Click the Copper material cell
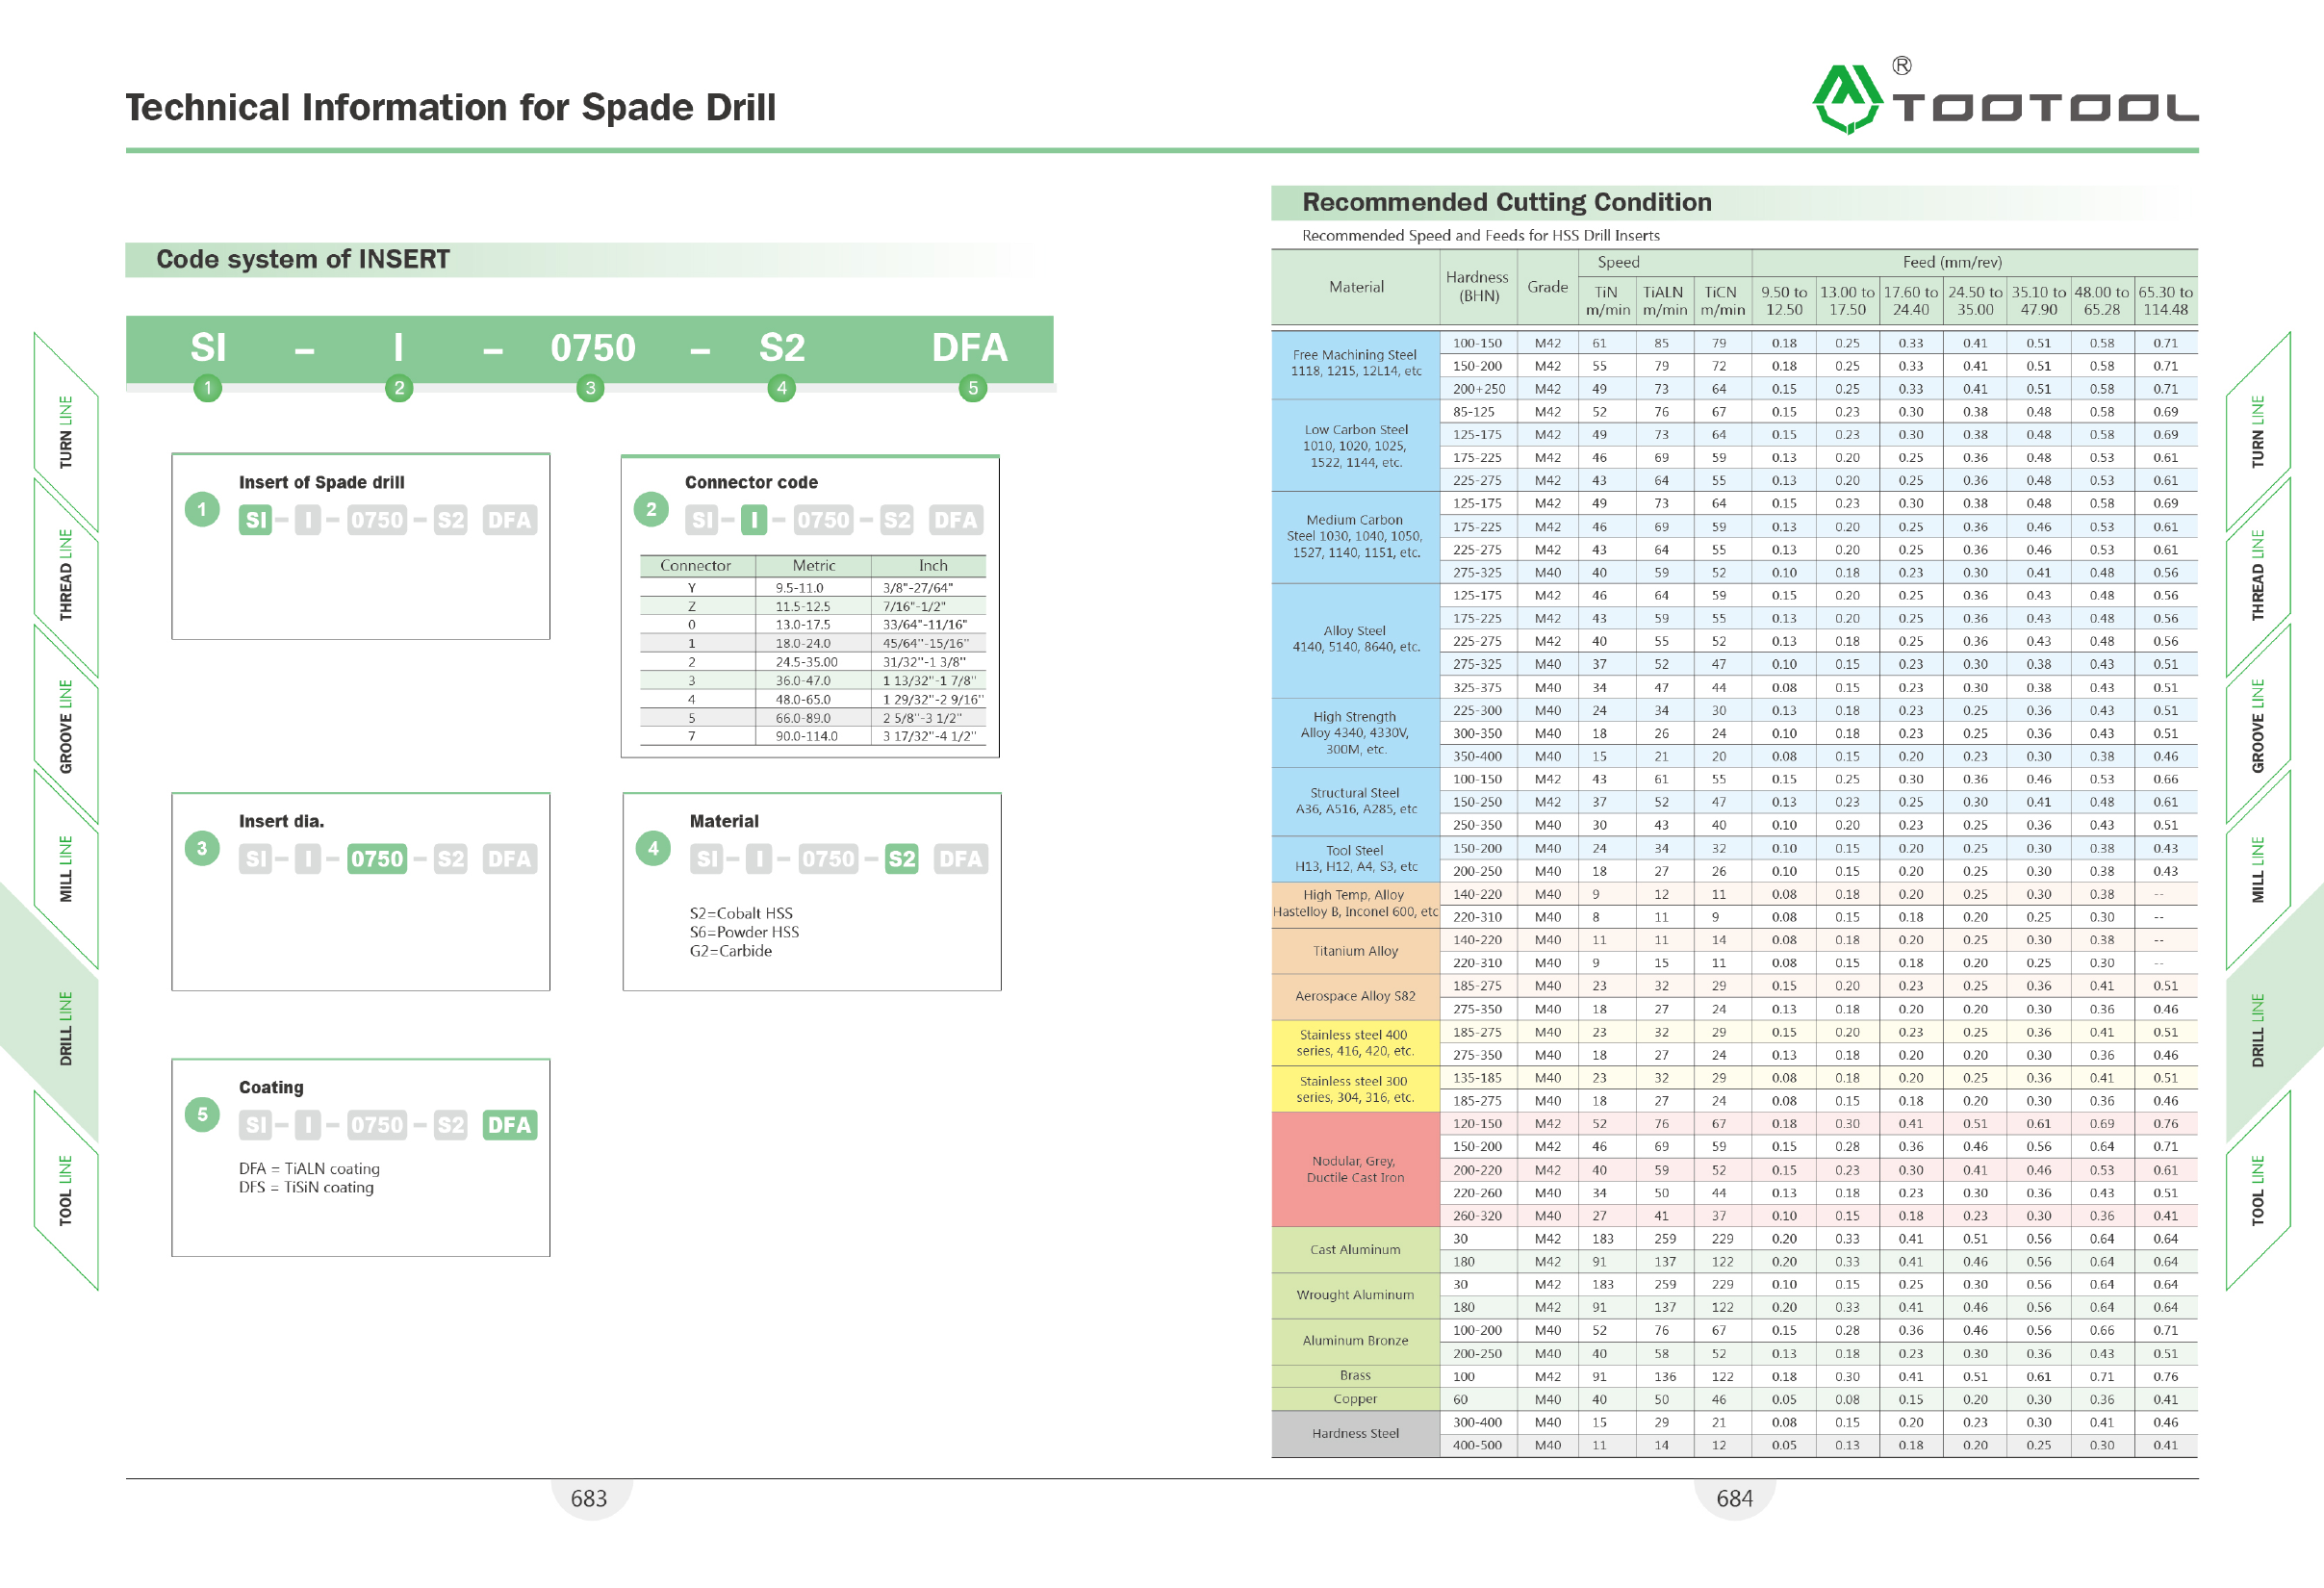The width and height of the screenshot is (2324, 1588). 1356,1399
